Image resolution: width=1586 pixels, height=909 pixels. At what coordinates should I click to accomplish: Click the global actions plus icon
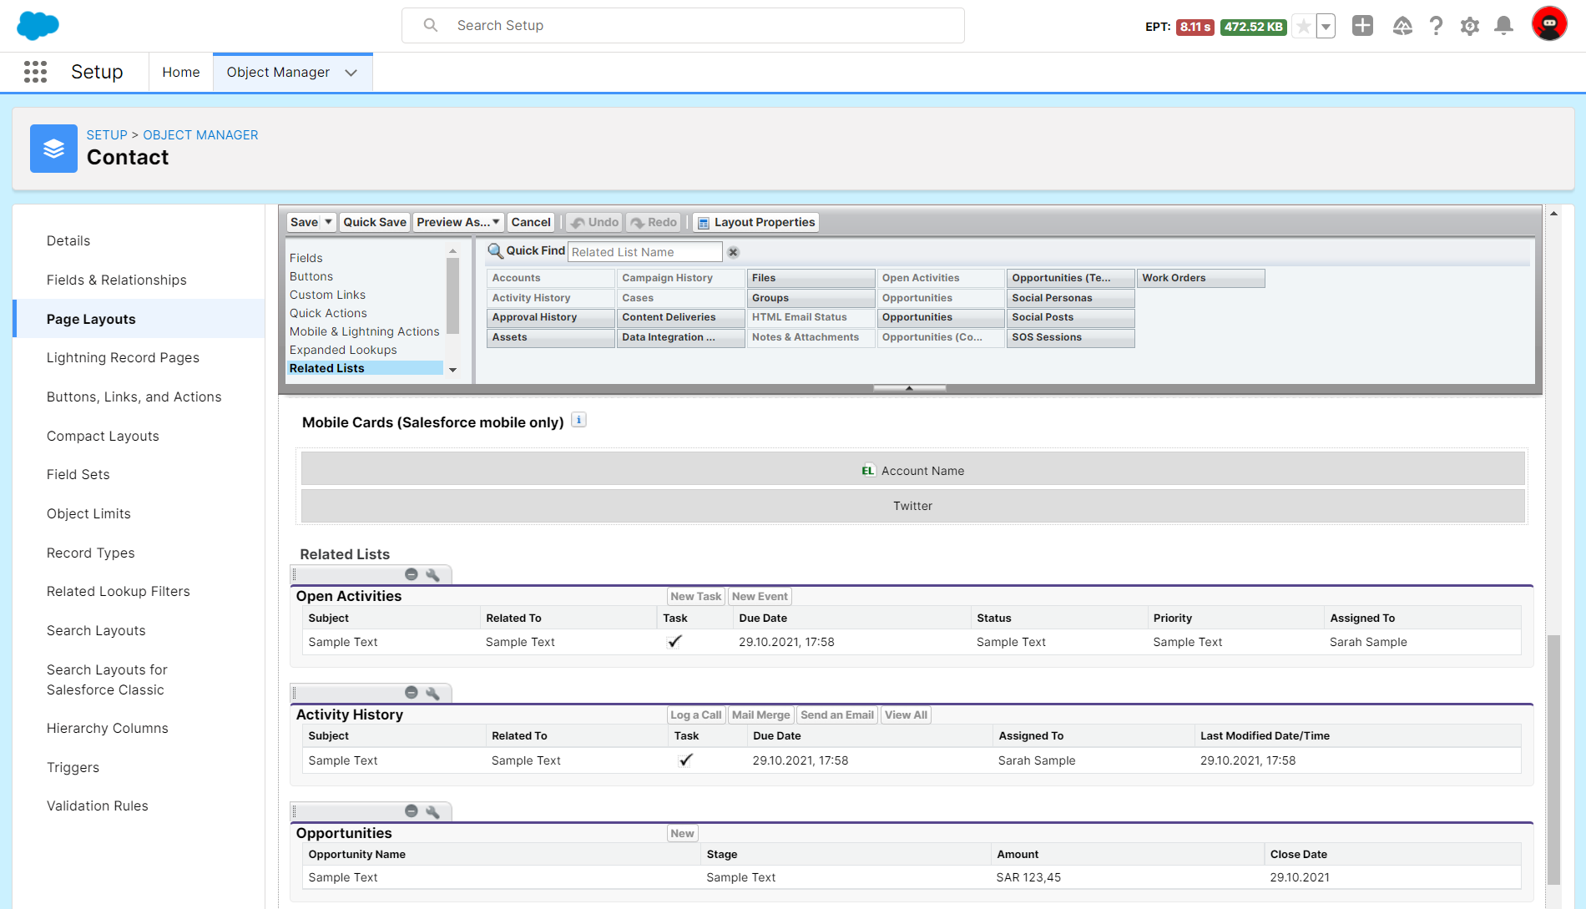1362,26
